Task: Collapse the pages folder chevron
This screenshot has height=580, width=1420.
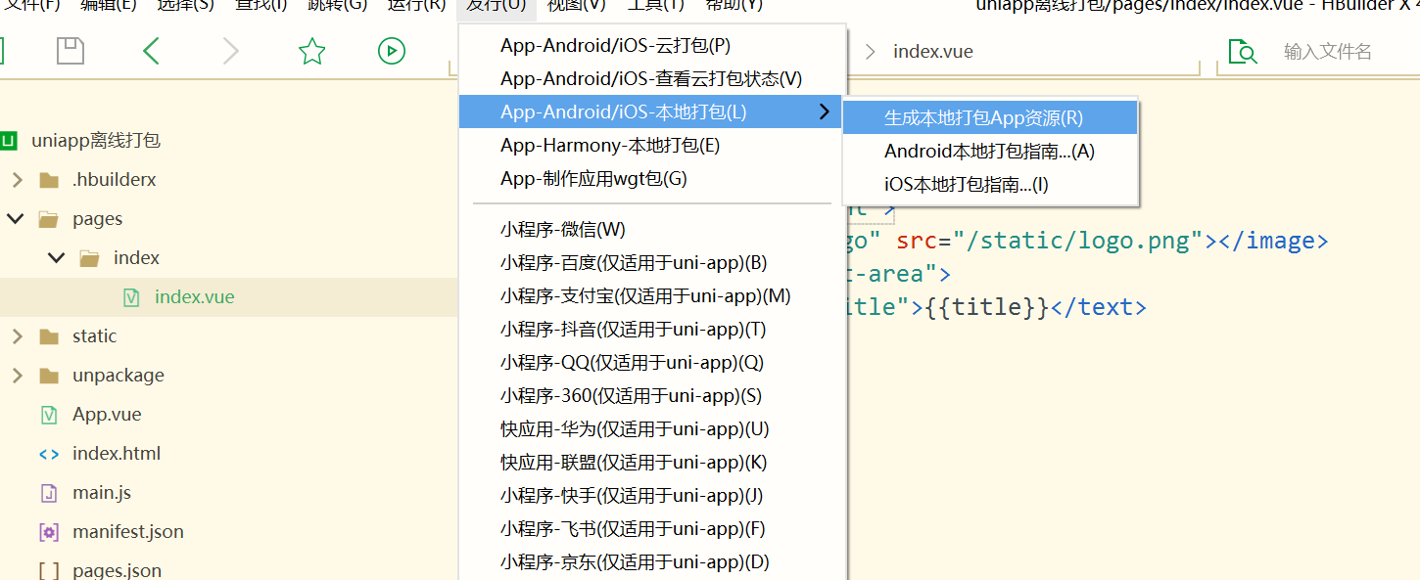Action: coord(15,219)
